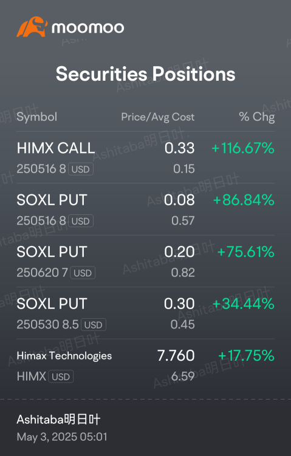Click the USD badge beside 250516 8 SOXL

pyautogui.click(x=81, y=221)
